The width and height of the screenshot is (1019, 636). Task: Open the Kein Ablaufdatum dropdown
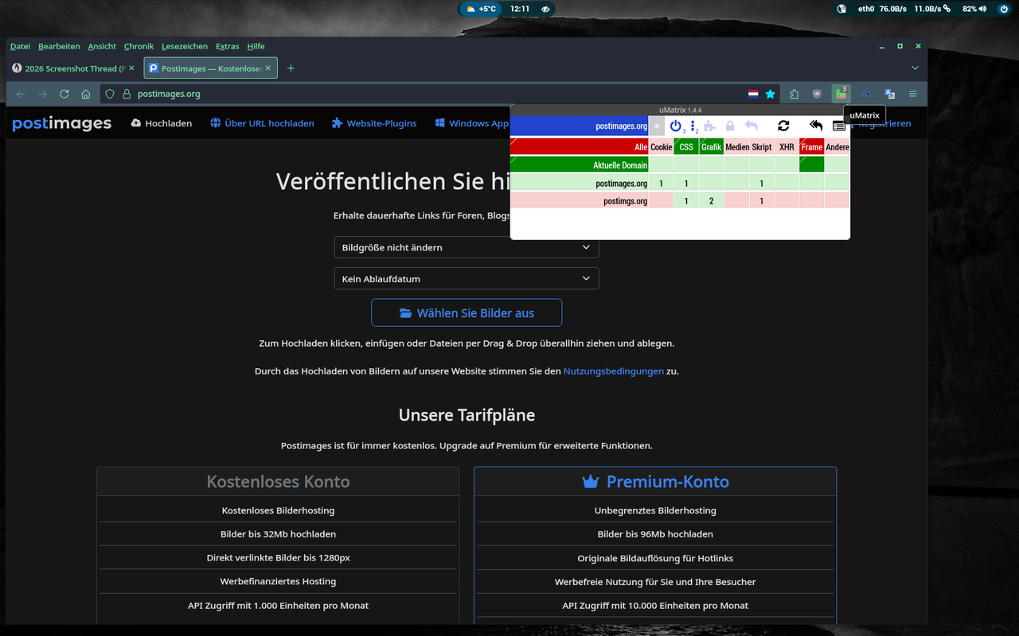pyautogui.click(x=467, y=279)
